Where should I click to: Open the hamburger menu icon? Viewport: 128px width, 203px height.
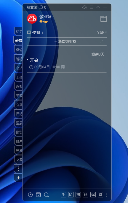[x=91, y=7]
